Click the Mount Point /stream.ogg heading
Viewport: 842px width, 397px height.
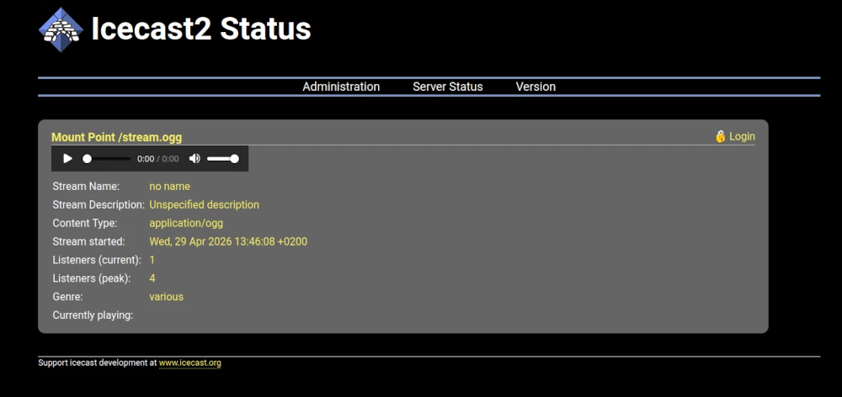[x=116, y=137]
